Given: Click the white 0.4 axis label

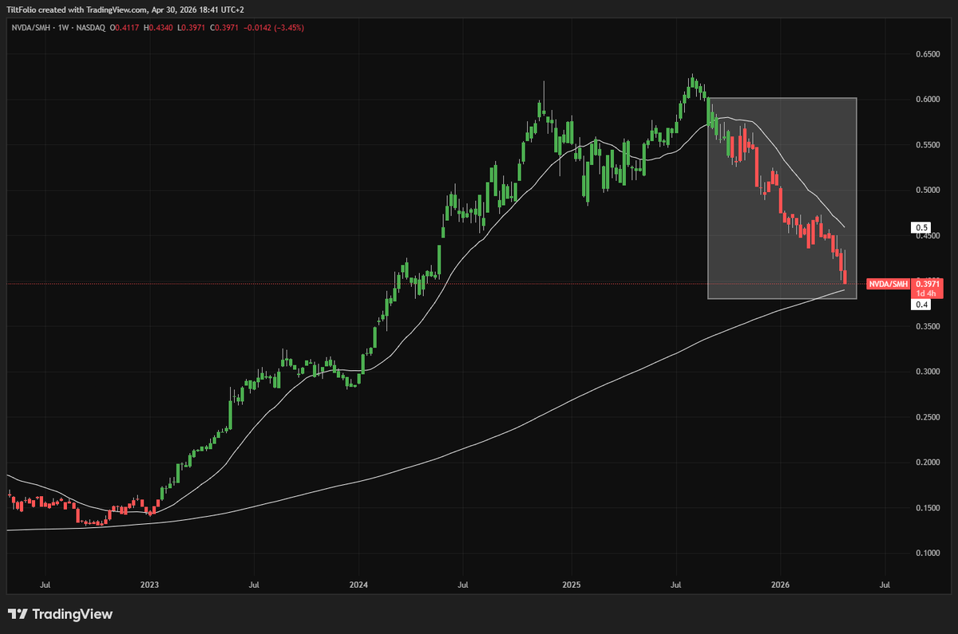Looking at the screenshot, I should click(x=921, y=305).
